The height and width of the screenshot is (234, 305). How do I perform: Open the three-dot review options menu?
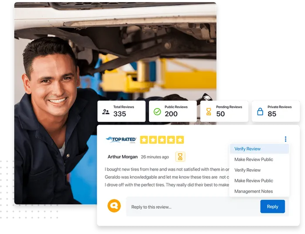[x=285, y=139]
